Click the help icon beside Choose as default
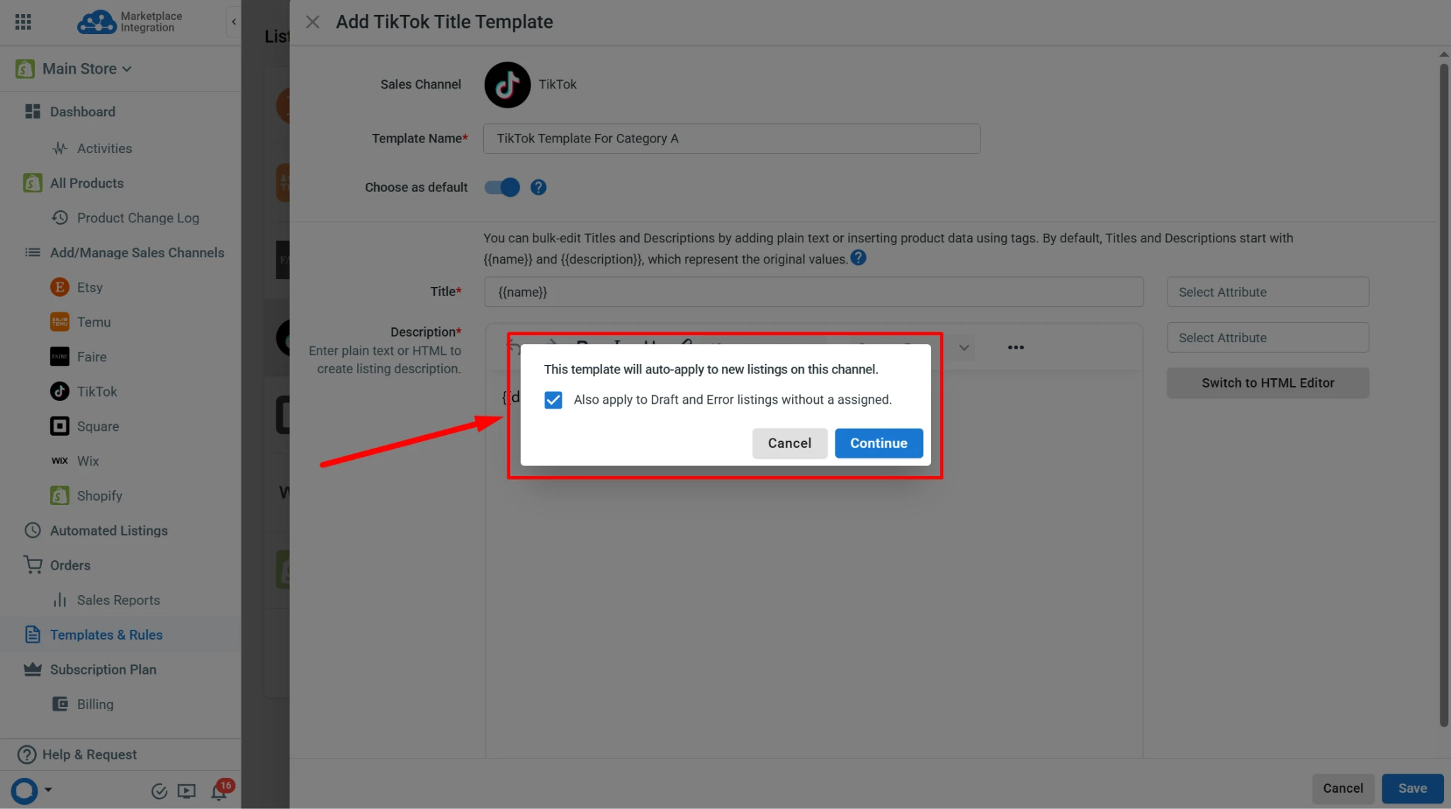This screenshot has width=1451, height=809. (538, 187)
